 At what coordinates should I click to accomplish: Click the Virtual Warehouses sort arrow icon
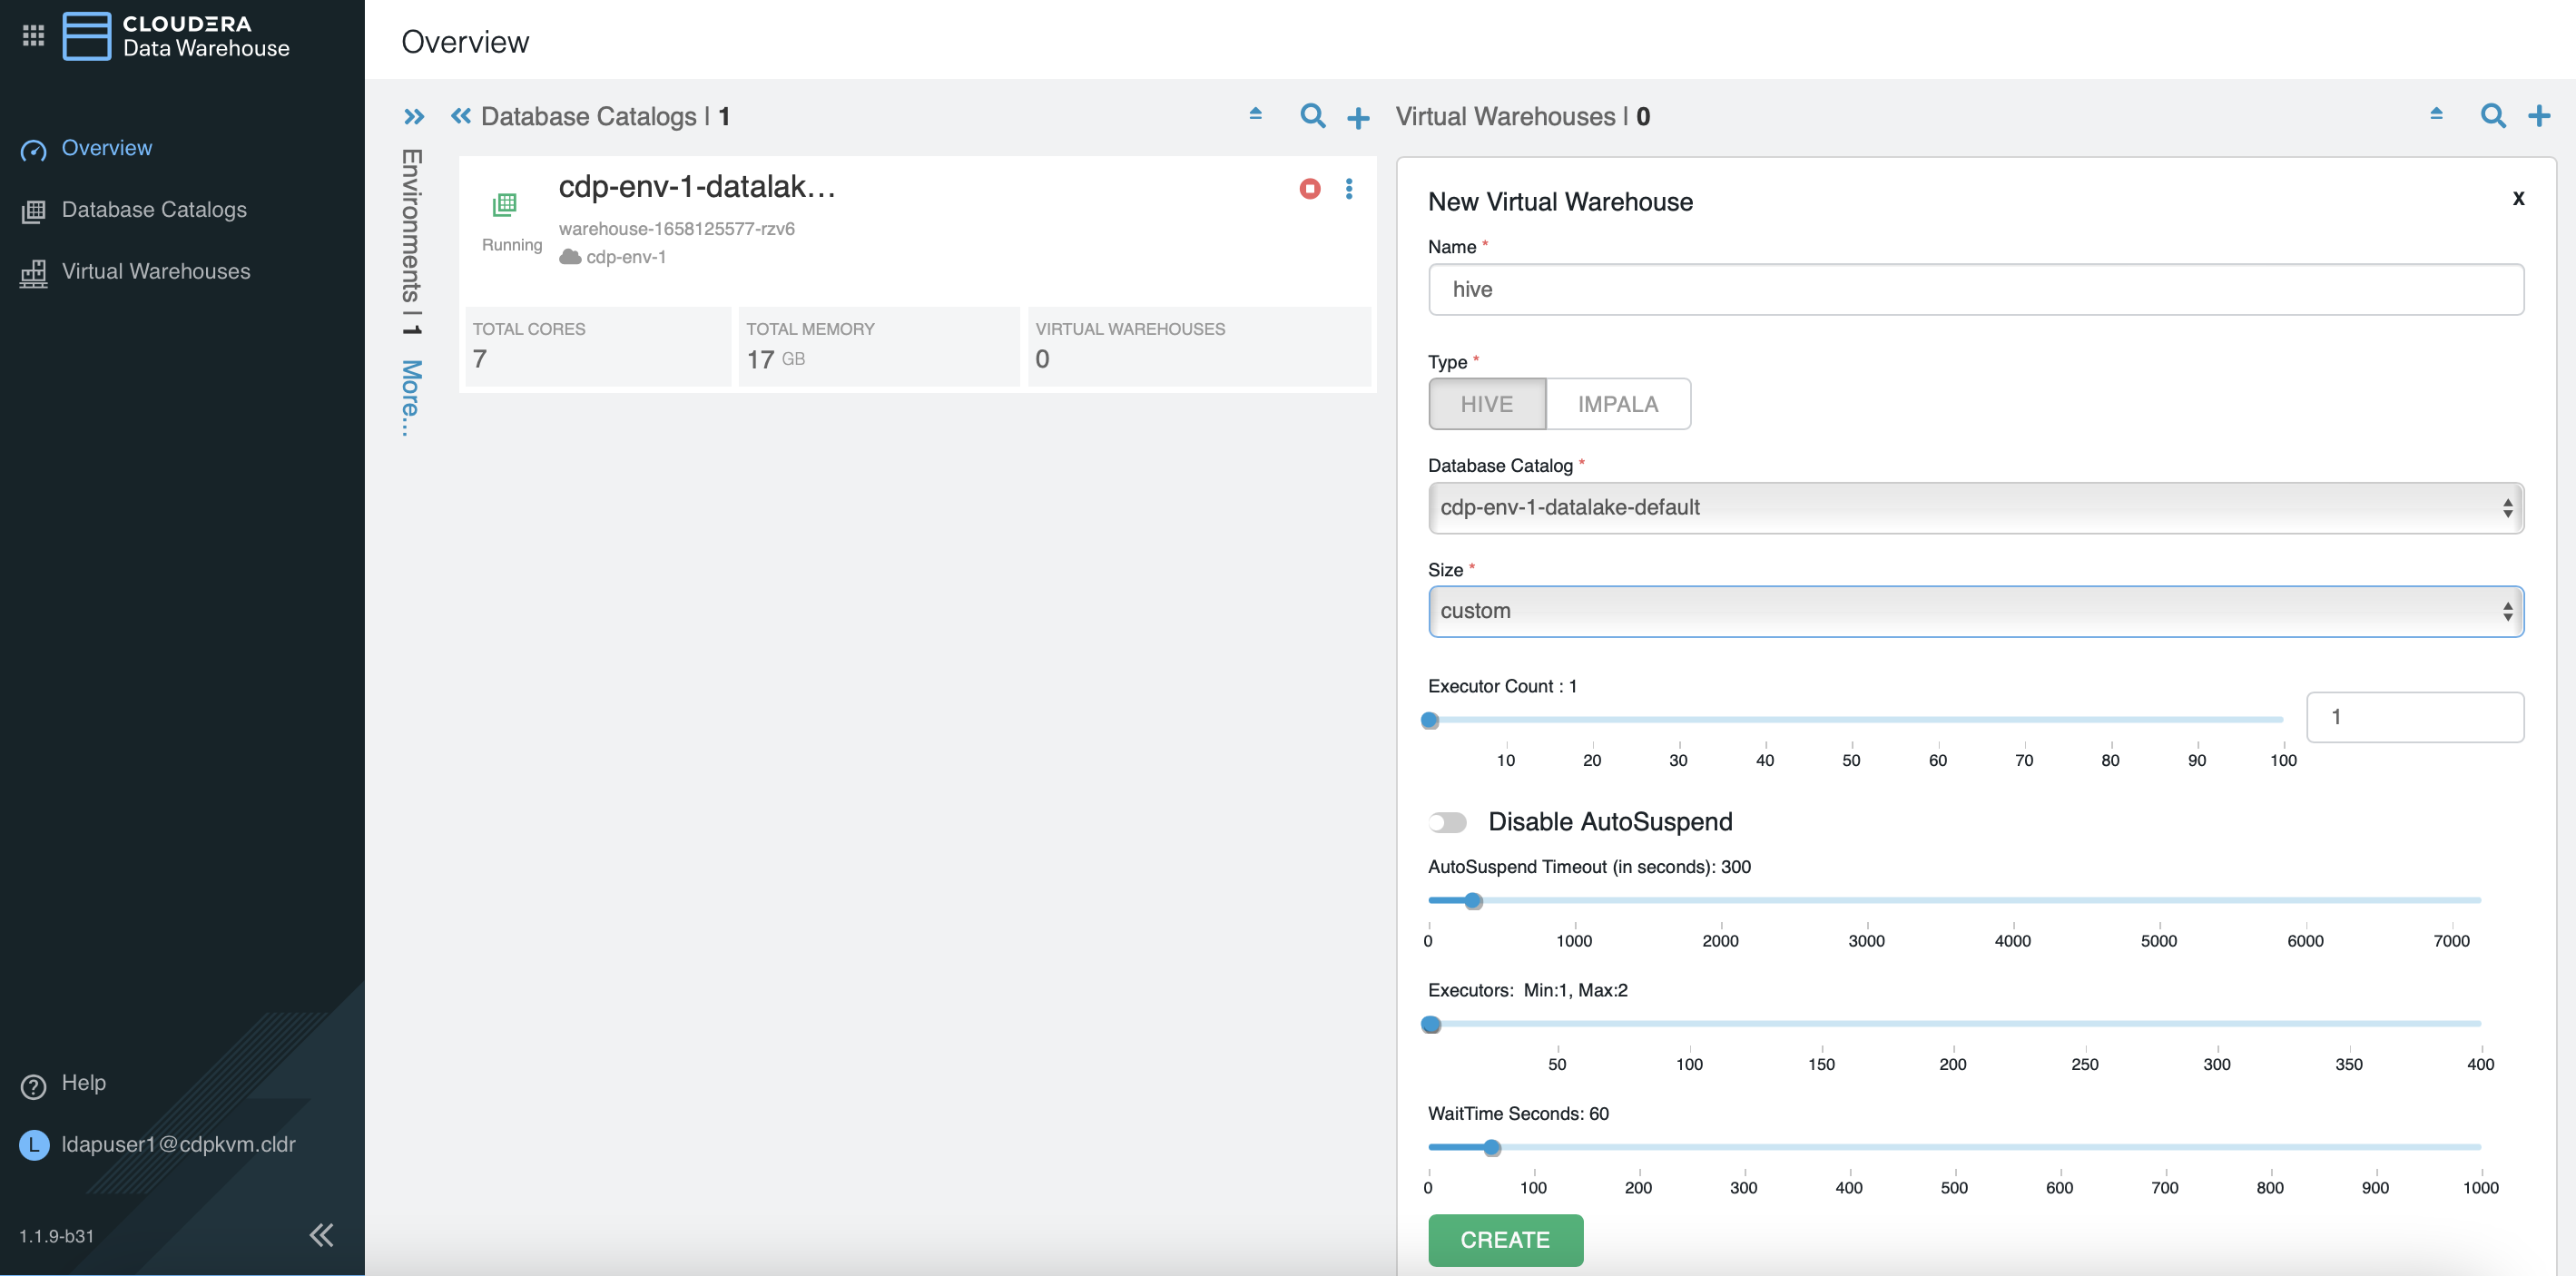[x=2436, y=114]
